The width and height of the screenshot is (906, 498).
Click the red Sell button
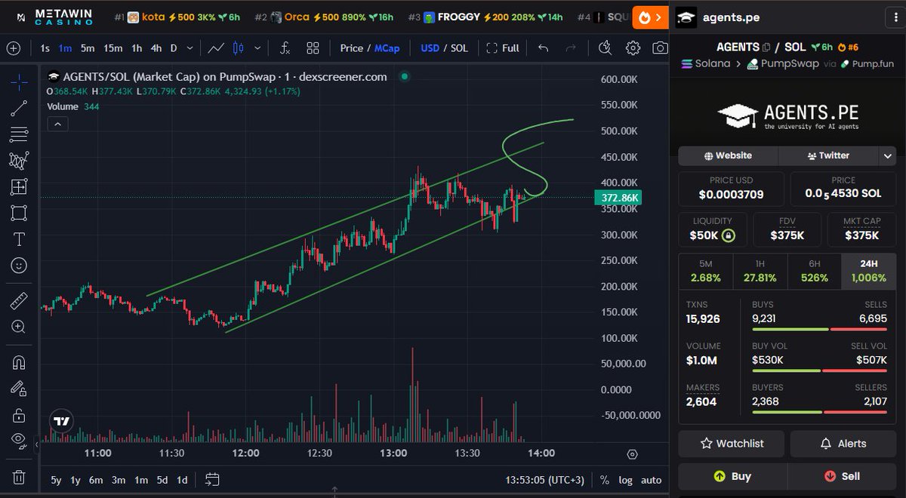(x=843, y=476)
